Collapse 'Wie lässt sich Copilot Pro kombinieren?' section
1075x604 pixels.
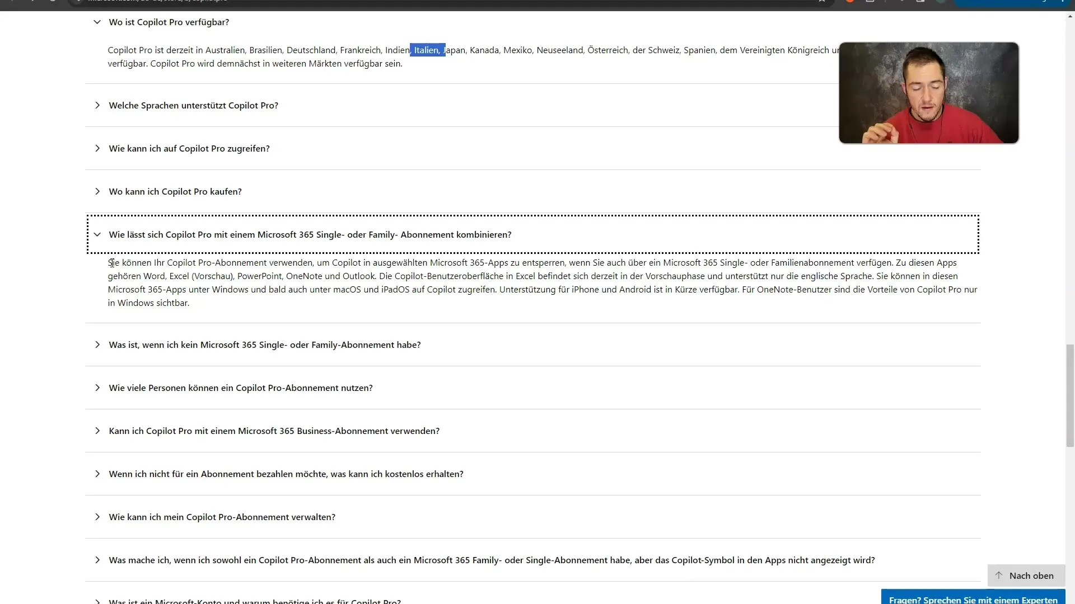click(x=97, y=234)
